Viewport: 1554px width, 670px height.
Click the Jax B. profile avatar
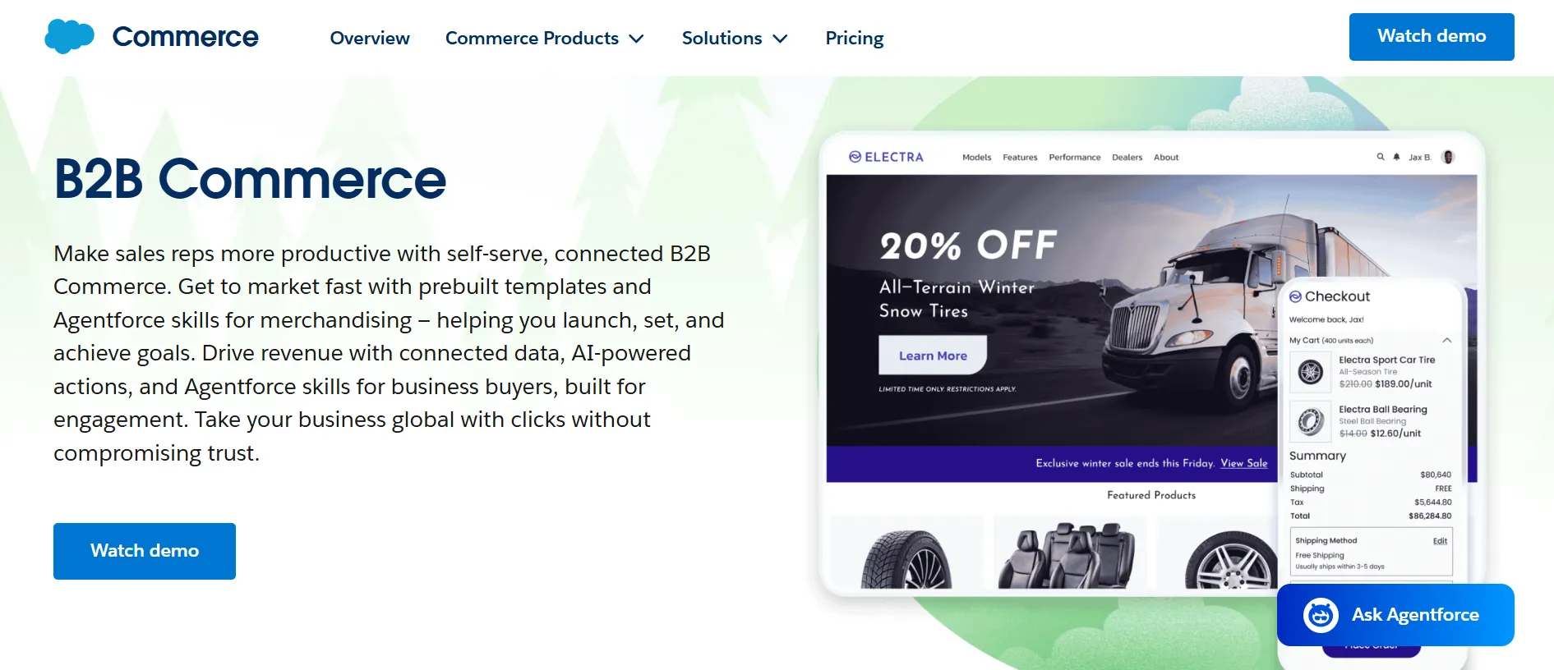[x=1448, y=157]
